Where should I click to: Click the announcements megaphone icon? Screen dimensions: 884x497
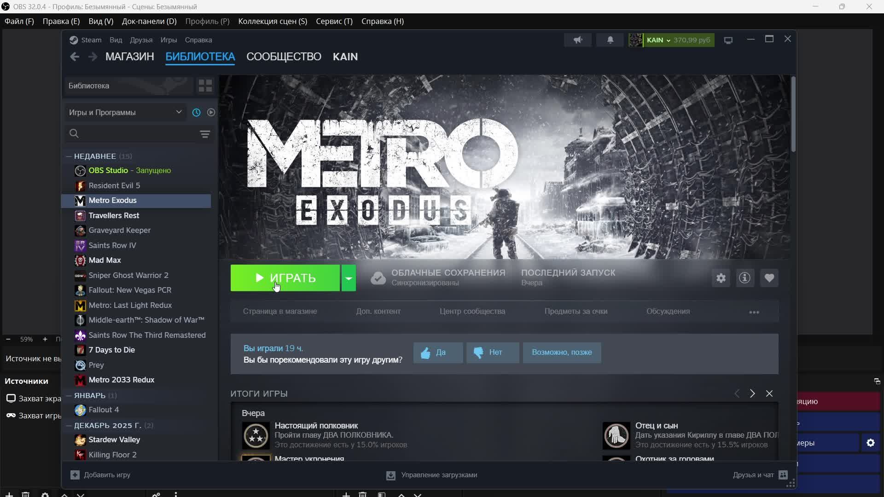578,40
